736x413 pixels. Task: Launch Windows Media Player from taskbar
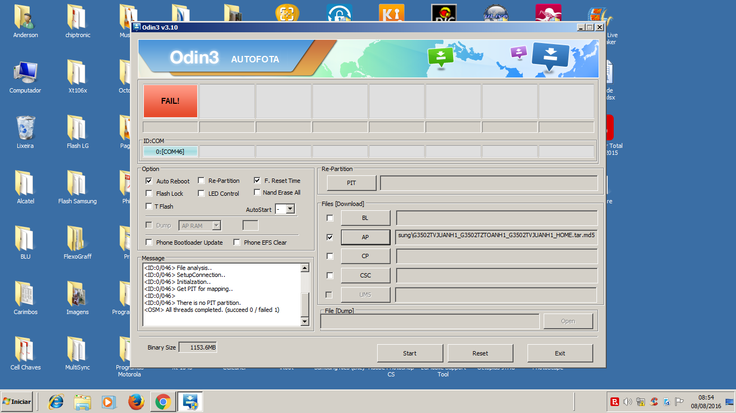click(x=109, y=402)
